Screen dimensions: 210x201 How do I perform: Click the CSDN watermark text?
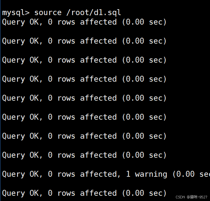(x=180, y=197)
